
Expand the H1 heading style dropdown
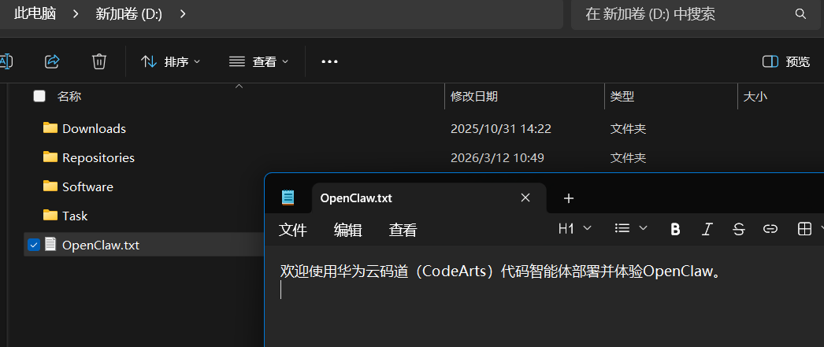tap(575, 229)
